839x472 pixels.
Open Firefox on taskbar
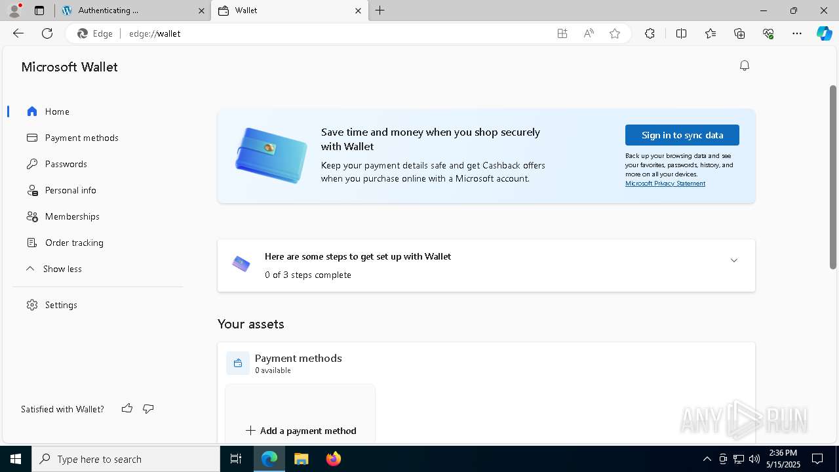333,459
